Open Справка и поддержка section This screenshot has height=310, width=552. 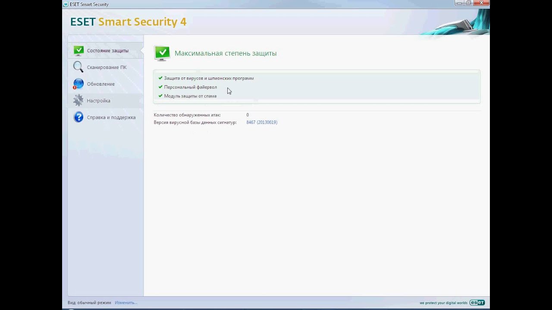106,117
